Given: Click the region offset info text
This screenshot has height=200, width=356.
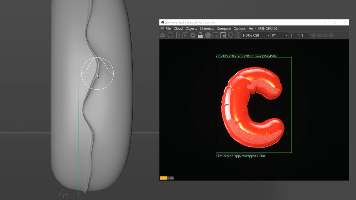Looking at the screenshot, I should (x=246, y=56).
